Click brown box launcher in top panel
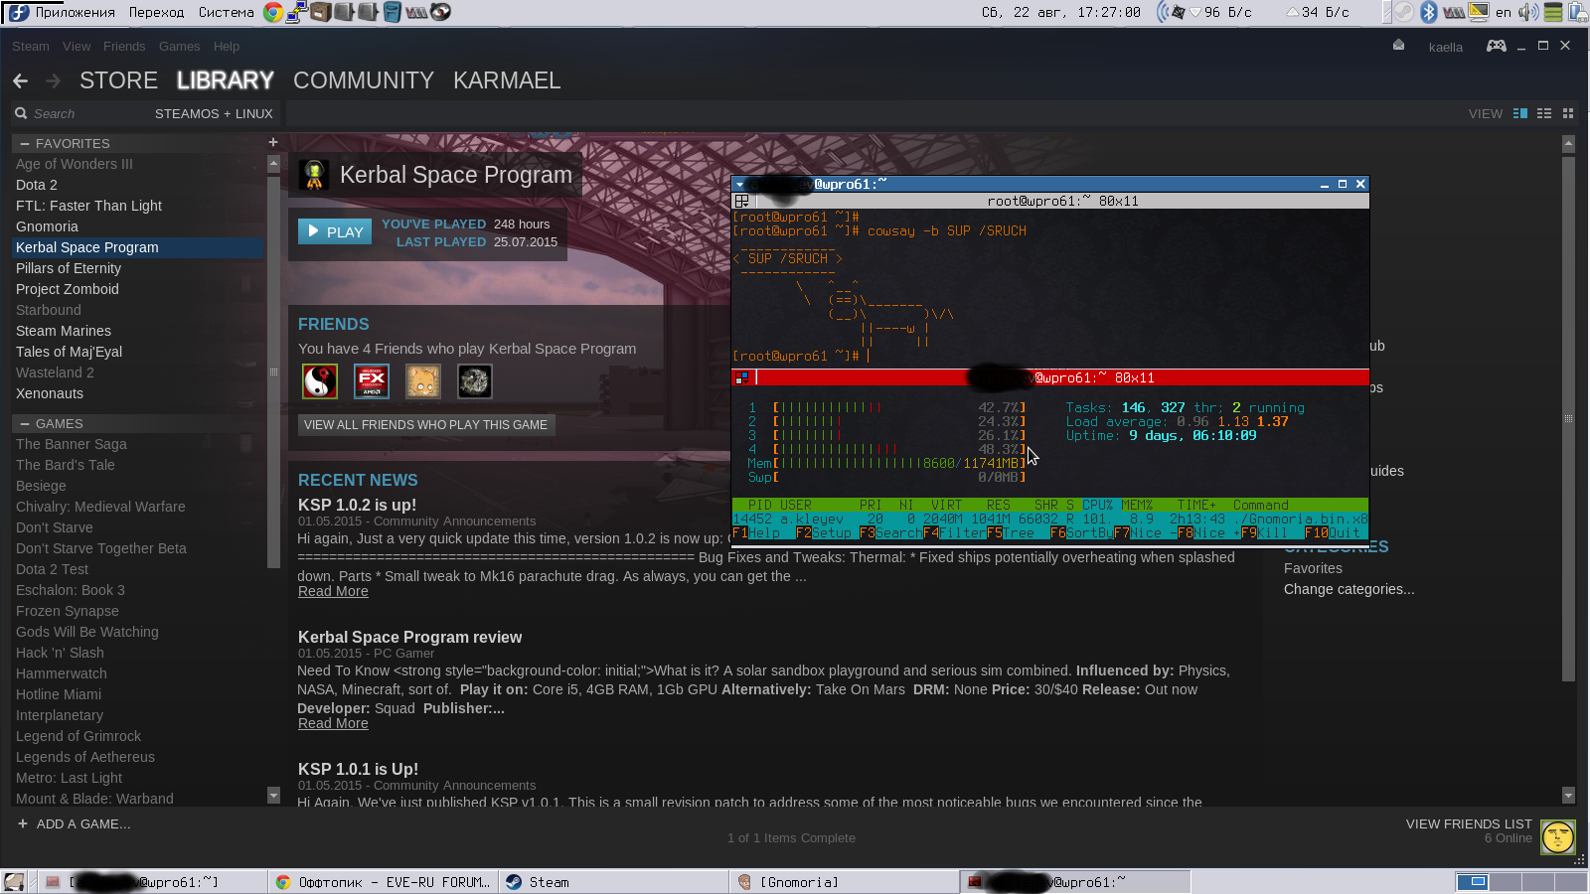 click(x=320, y=12)
